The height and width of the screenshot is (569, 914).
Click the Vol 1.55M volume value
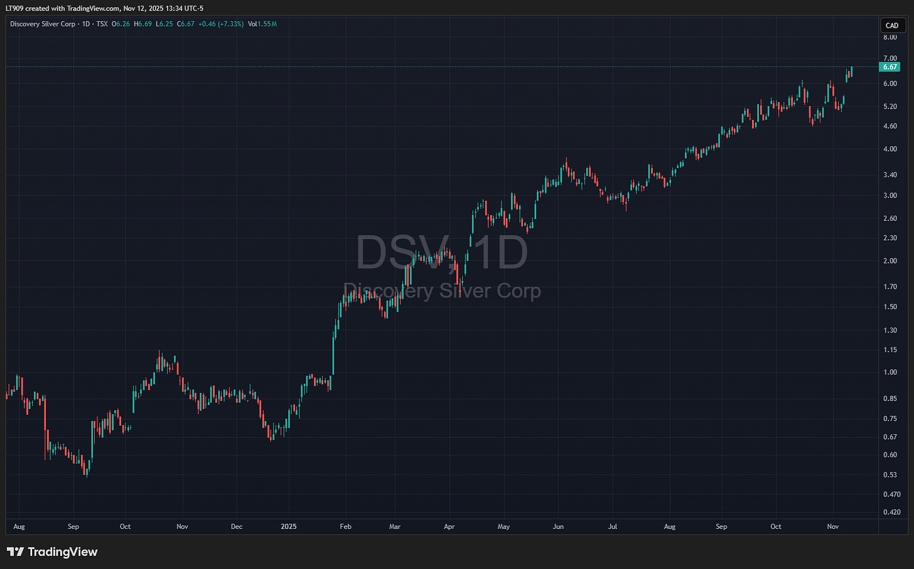point(262,24)
